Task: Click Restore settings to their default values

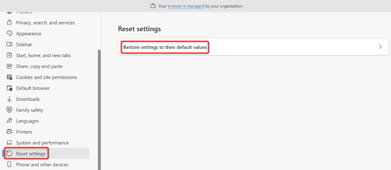Action: [x=165, y=47]
